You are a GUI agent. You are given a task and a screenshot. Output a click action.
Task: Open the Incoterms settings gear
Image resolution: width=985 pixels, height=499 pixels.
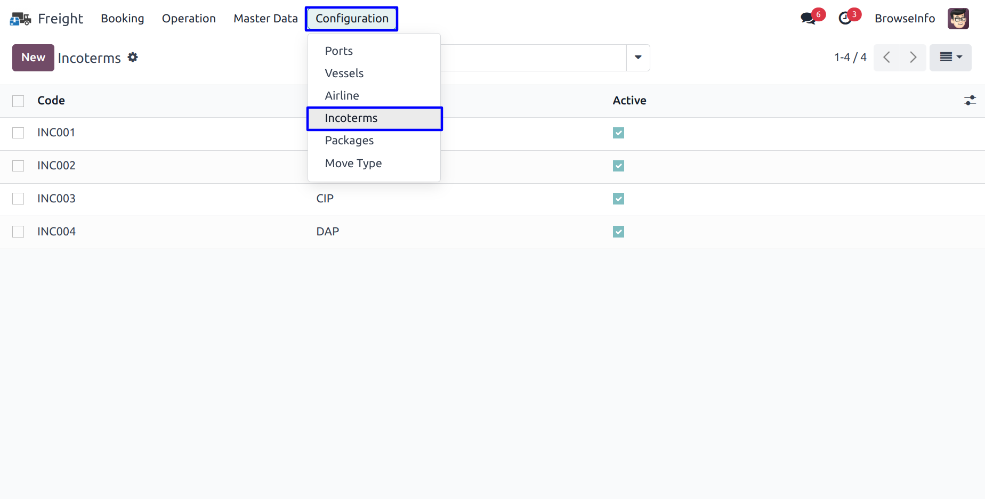pos(133,57)
